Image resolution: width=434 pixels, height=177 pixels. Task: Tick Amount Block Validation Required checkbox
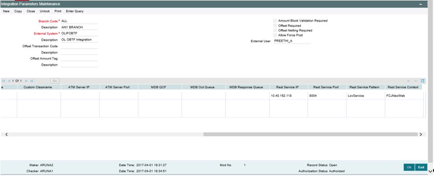(x=275, y=21)
